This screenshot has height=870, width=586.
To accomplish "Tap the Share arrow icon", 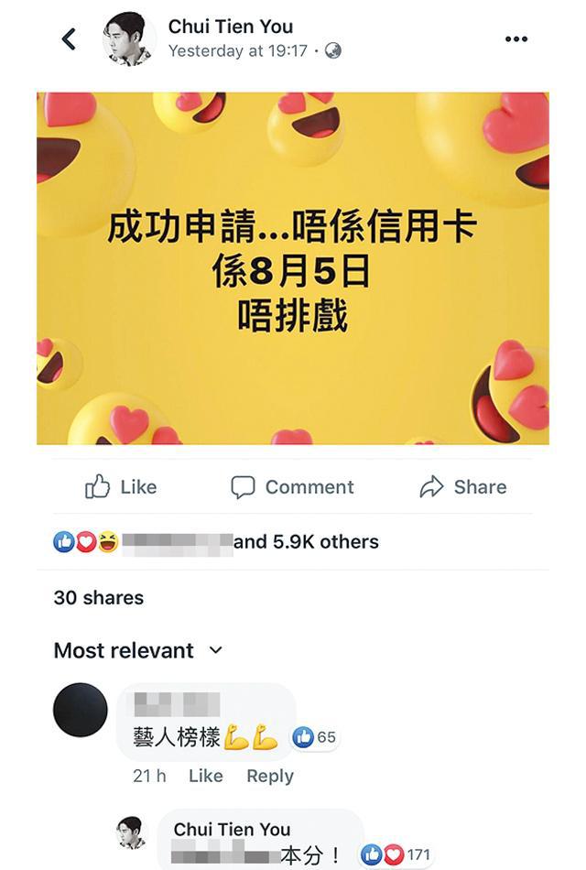I will (x=431, y=487).
